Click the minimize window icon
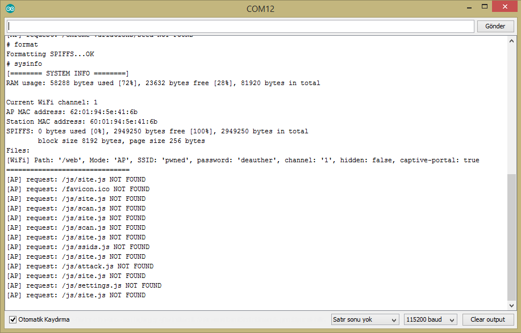The width and height of the screenshot is (521, 333). [468, 7]
